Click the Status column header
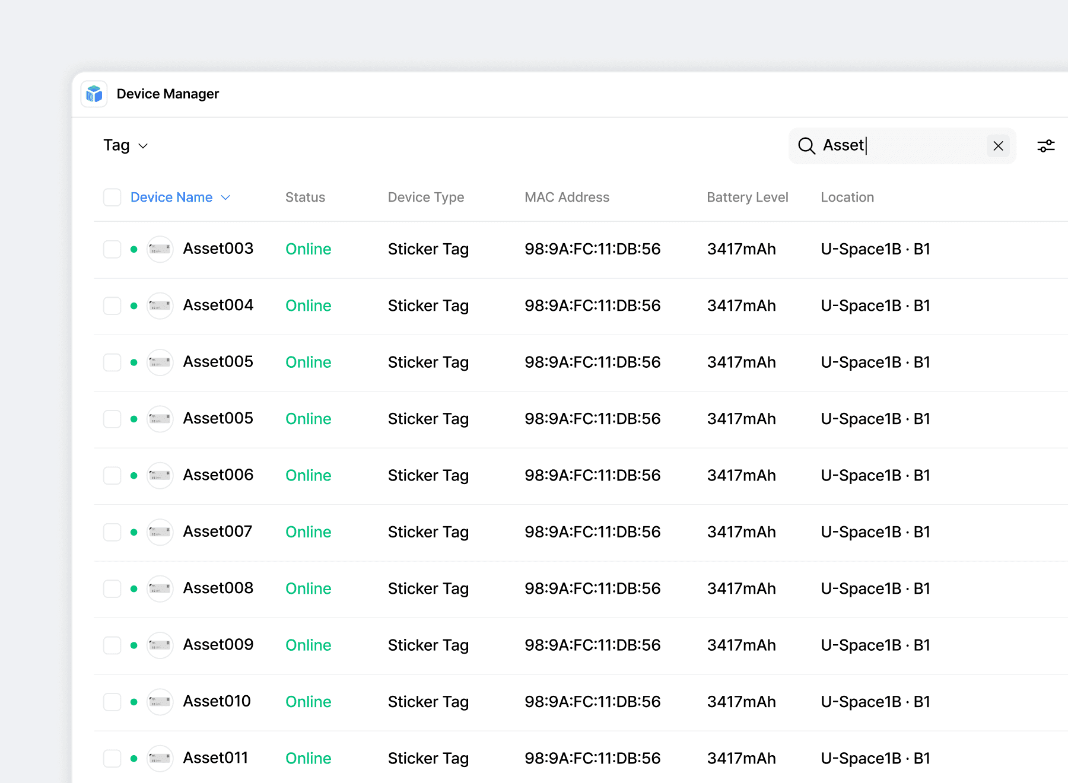This screenshot has height=783, width=1068. pyautogui.click(x=305, y=198)
